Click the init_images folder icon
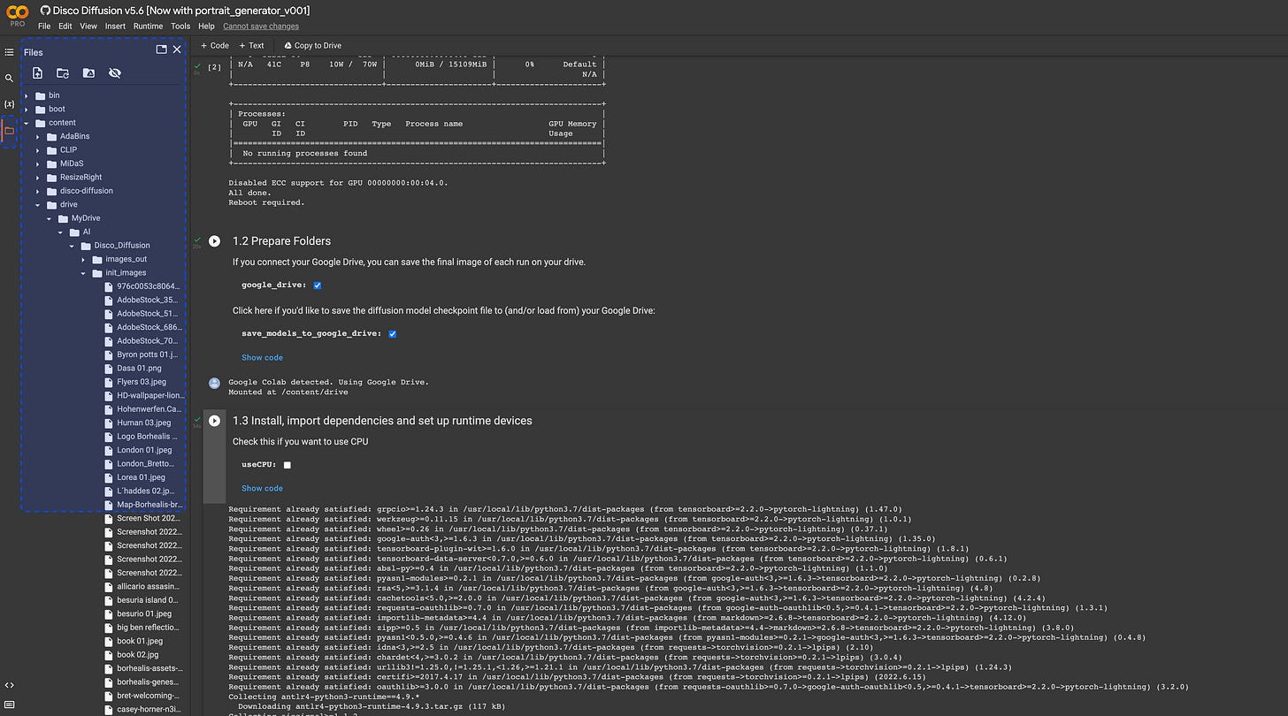1288x716 pixels. (96, 272)
